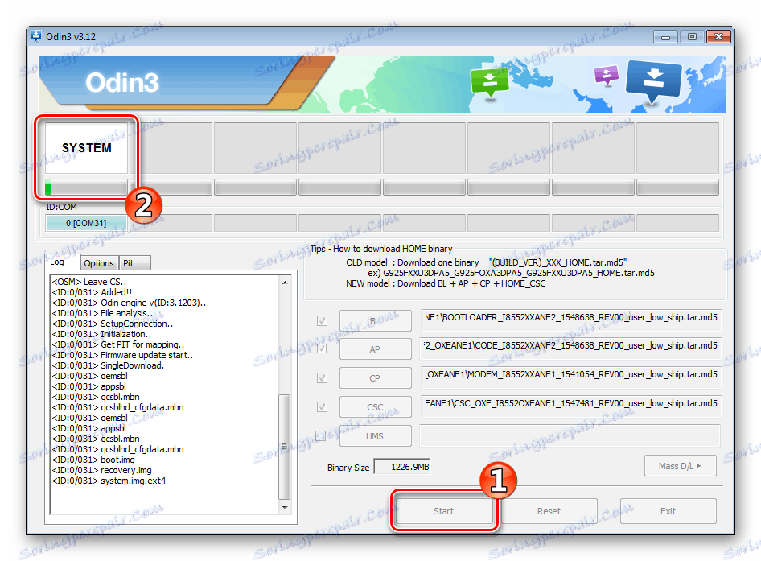Image resolution: width=761 pixels, height=561 pixels.
Task: Click the 'Binary Size' label
Action: tap(348, 468)
